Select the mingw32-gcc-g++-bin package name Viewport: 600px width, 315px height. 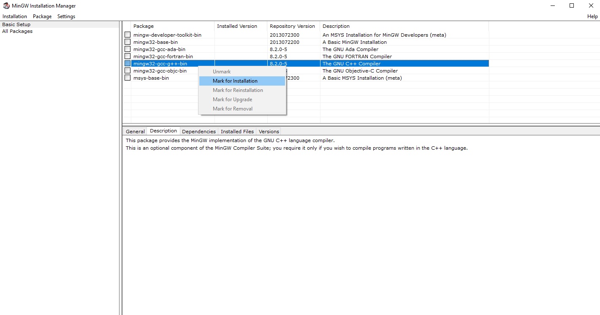[x=160, y=64]
